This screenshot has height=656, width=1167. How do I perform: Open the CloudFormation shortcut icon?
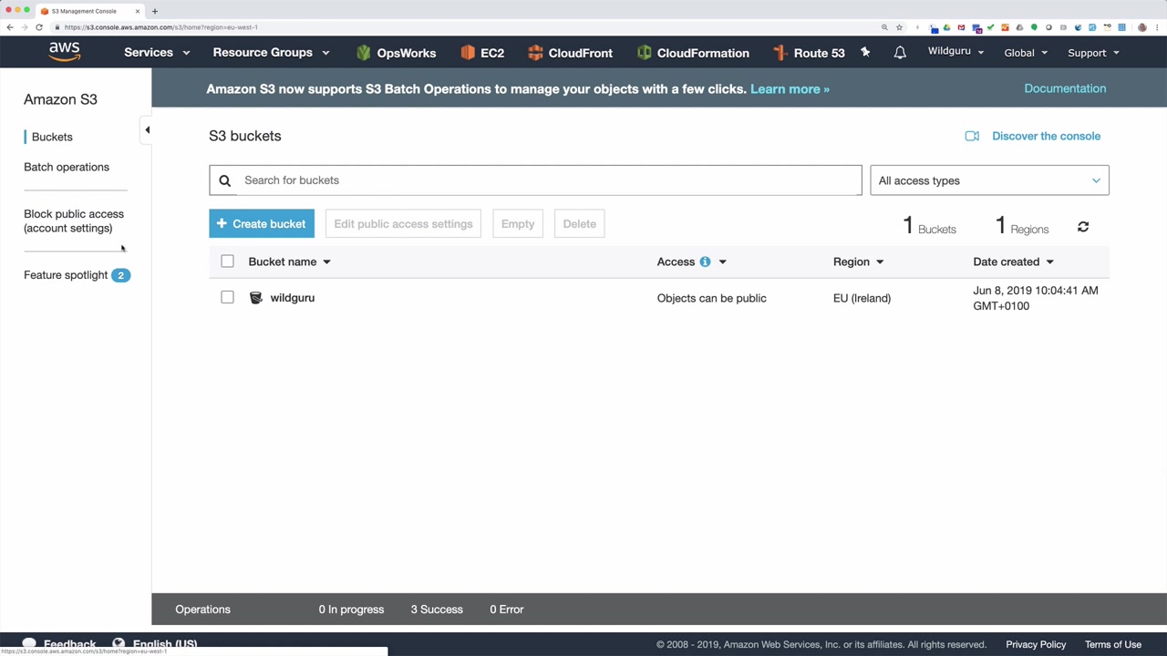pyautogui.click(x=644, y=53)
